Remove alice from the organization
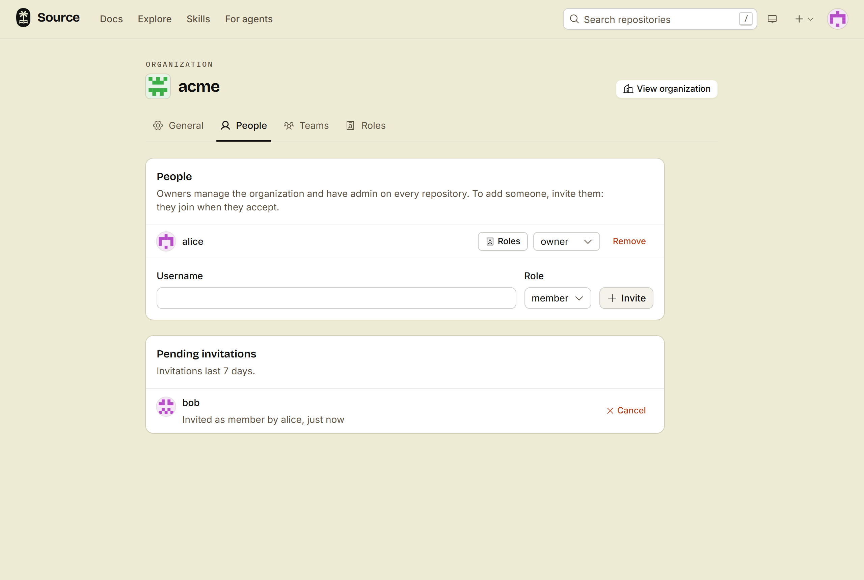864x580 pixels. tap(629, 241)
